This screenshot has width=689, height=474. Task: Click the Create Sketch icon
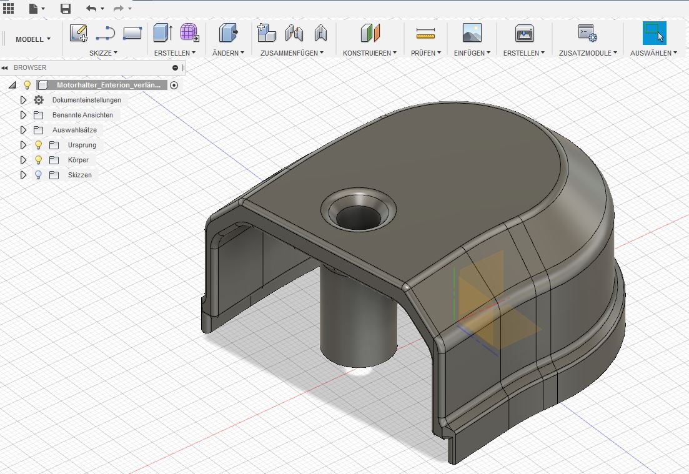[79, 32]
